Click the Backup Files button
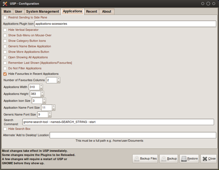This screenshot has height=170, width=219. 145,159
